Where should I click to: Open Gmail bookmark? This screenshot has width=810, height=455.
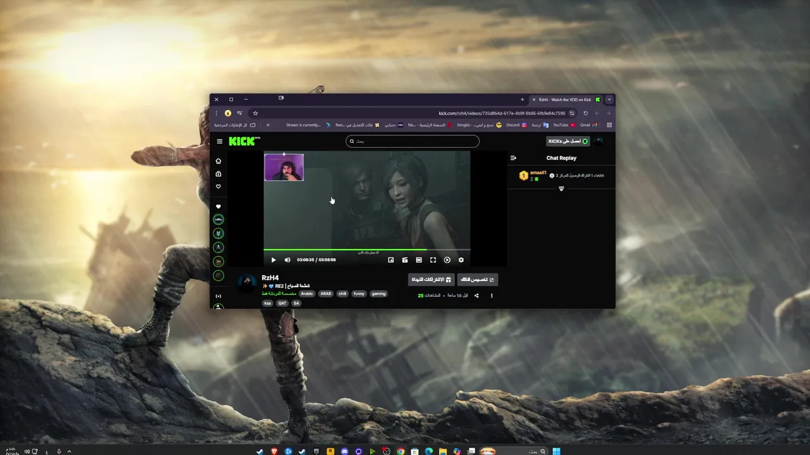click(x=589, y=125)
